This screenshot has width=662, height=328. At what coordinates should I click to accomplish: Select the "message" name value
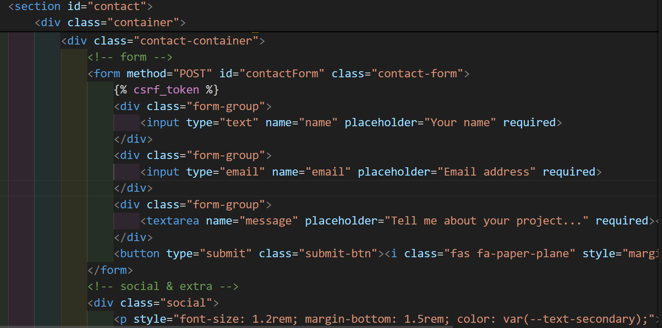click(x=269, y=221)
